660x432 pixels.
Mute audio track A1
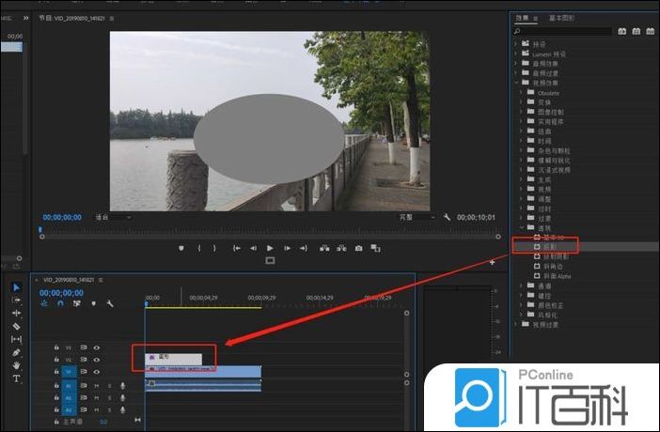click(x=96, y=385)
